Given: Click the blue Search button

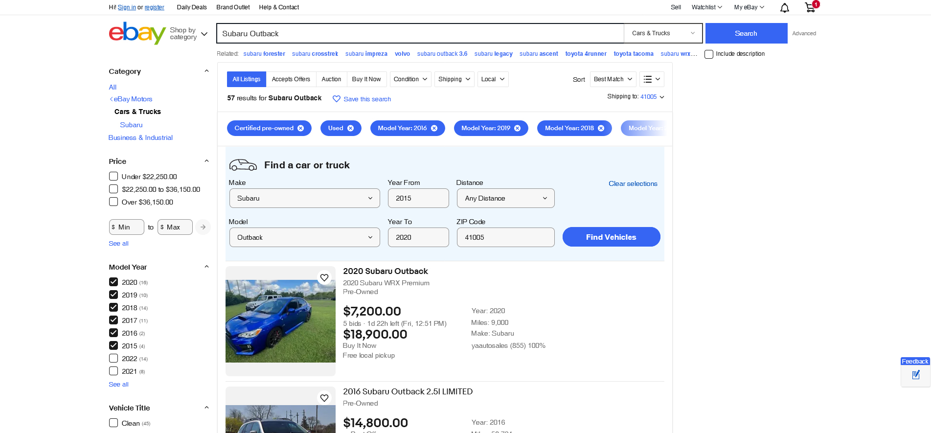Looking at the screenshot, I should (746, 33).
